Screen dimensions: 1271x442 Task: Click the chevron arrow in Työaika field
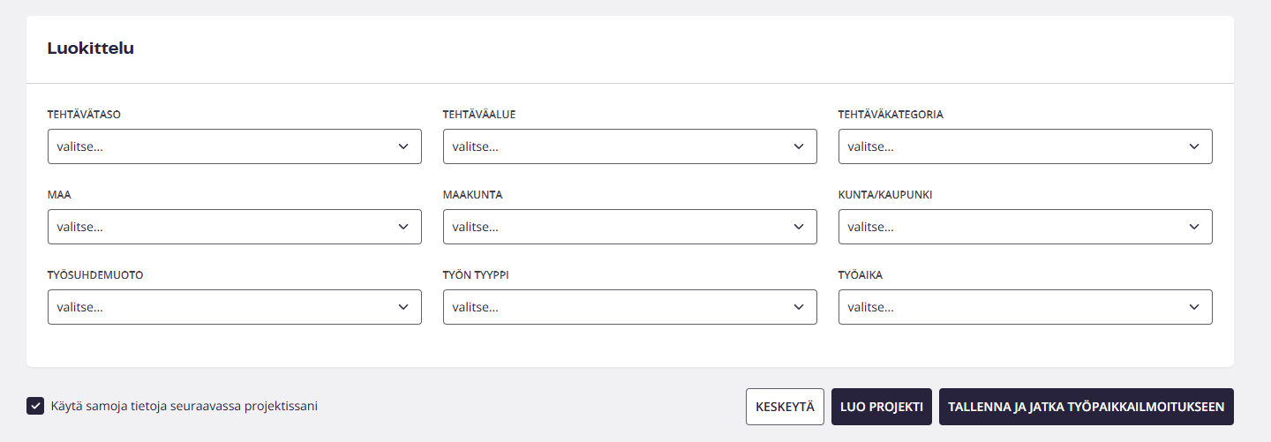tap(1194, 307)
